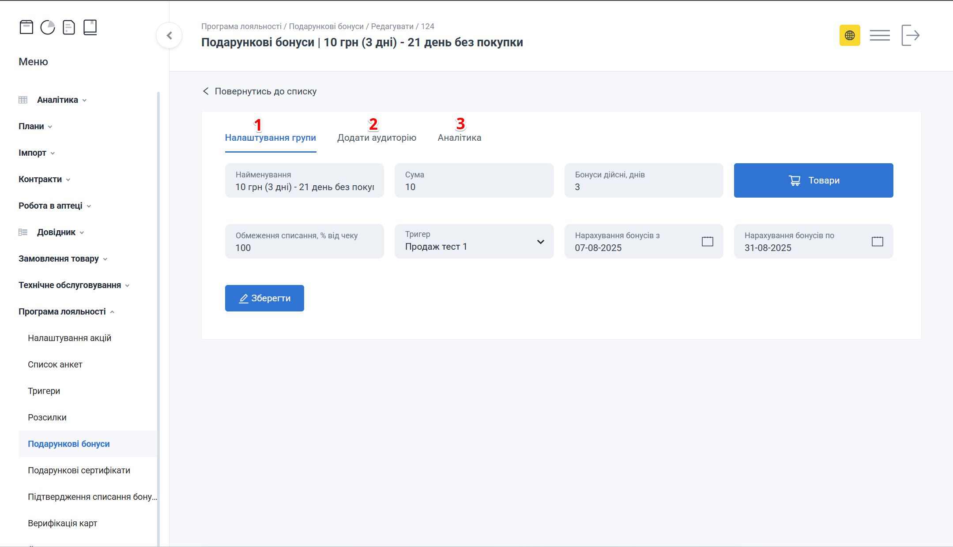Open the archive box icon in top toolbar
Viewport: 953px width, 547px height.
[27, 27]
